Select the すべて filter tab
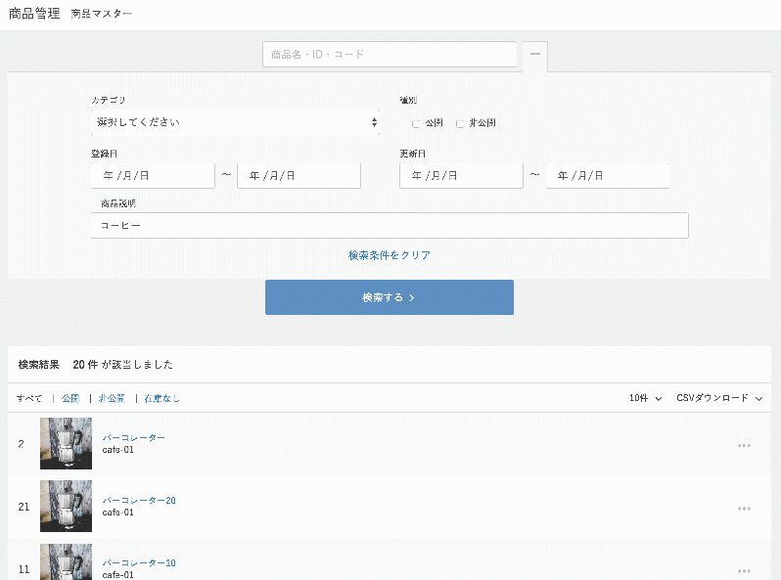Image resolution: width=781 pixels, height=580 pixels. click(29, 398)
